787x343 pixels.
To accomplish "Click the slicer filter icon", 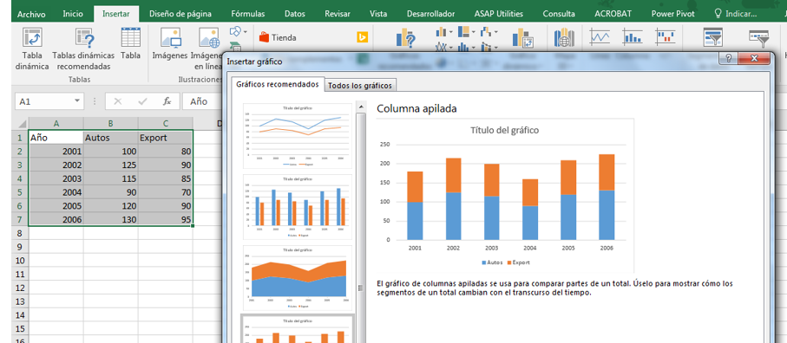I will 712,37.
